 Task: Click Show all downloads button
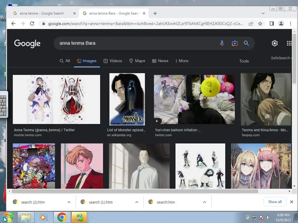(275, 202)
